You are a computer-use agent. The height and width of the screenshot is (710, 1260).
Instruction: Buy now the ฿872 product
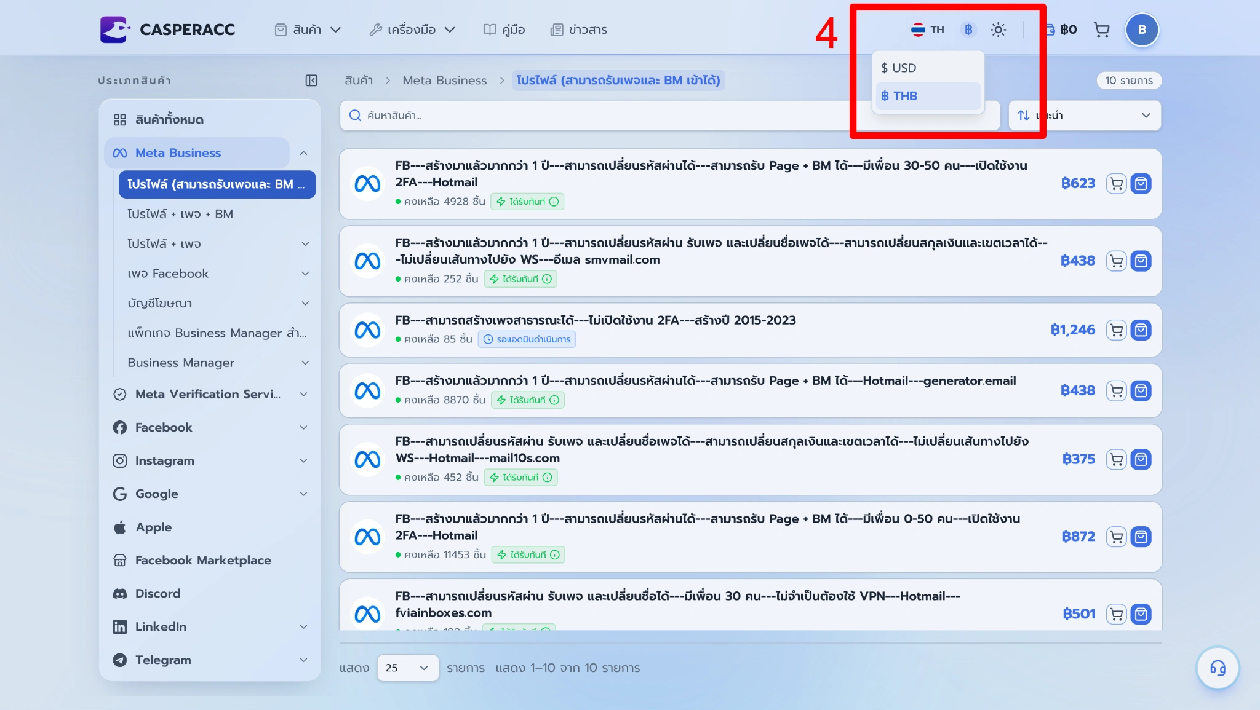1141,537
